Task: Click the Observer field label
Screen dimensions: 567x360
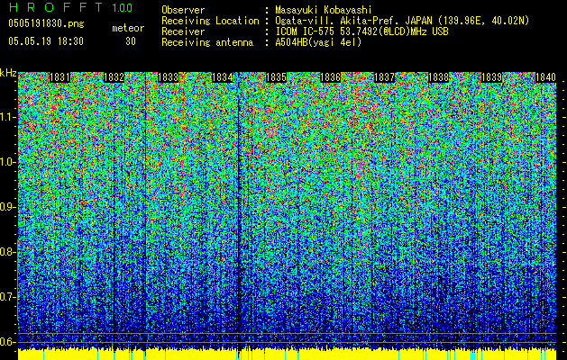Action: (x=183, y=10)
